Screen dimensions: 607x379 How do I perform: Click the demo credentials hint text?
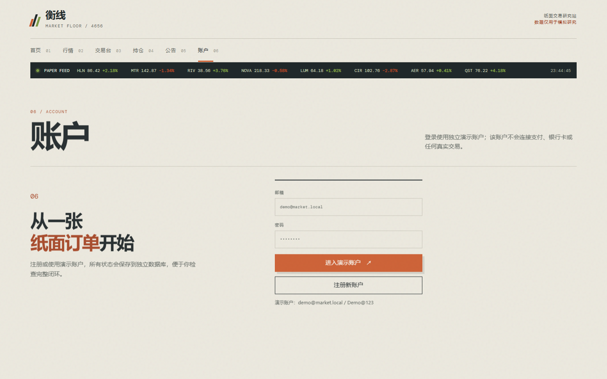click(324, 303)
